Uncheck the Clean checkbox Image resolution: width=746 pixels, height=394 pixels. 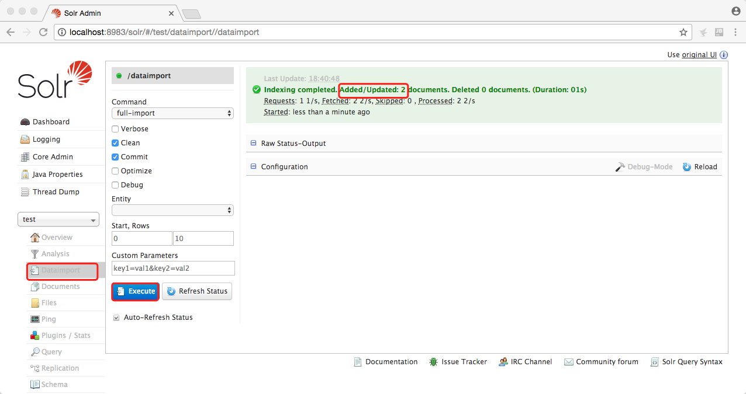click(115, 143)
